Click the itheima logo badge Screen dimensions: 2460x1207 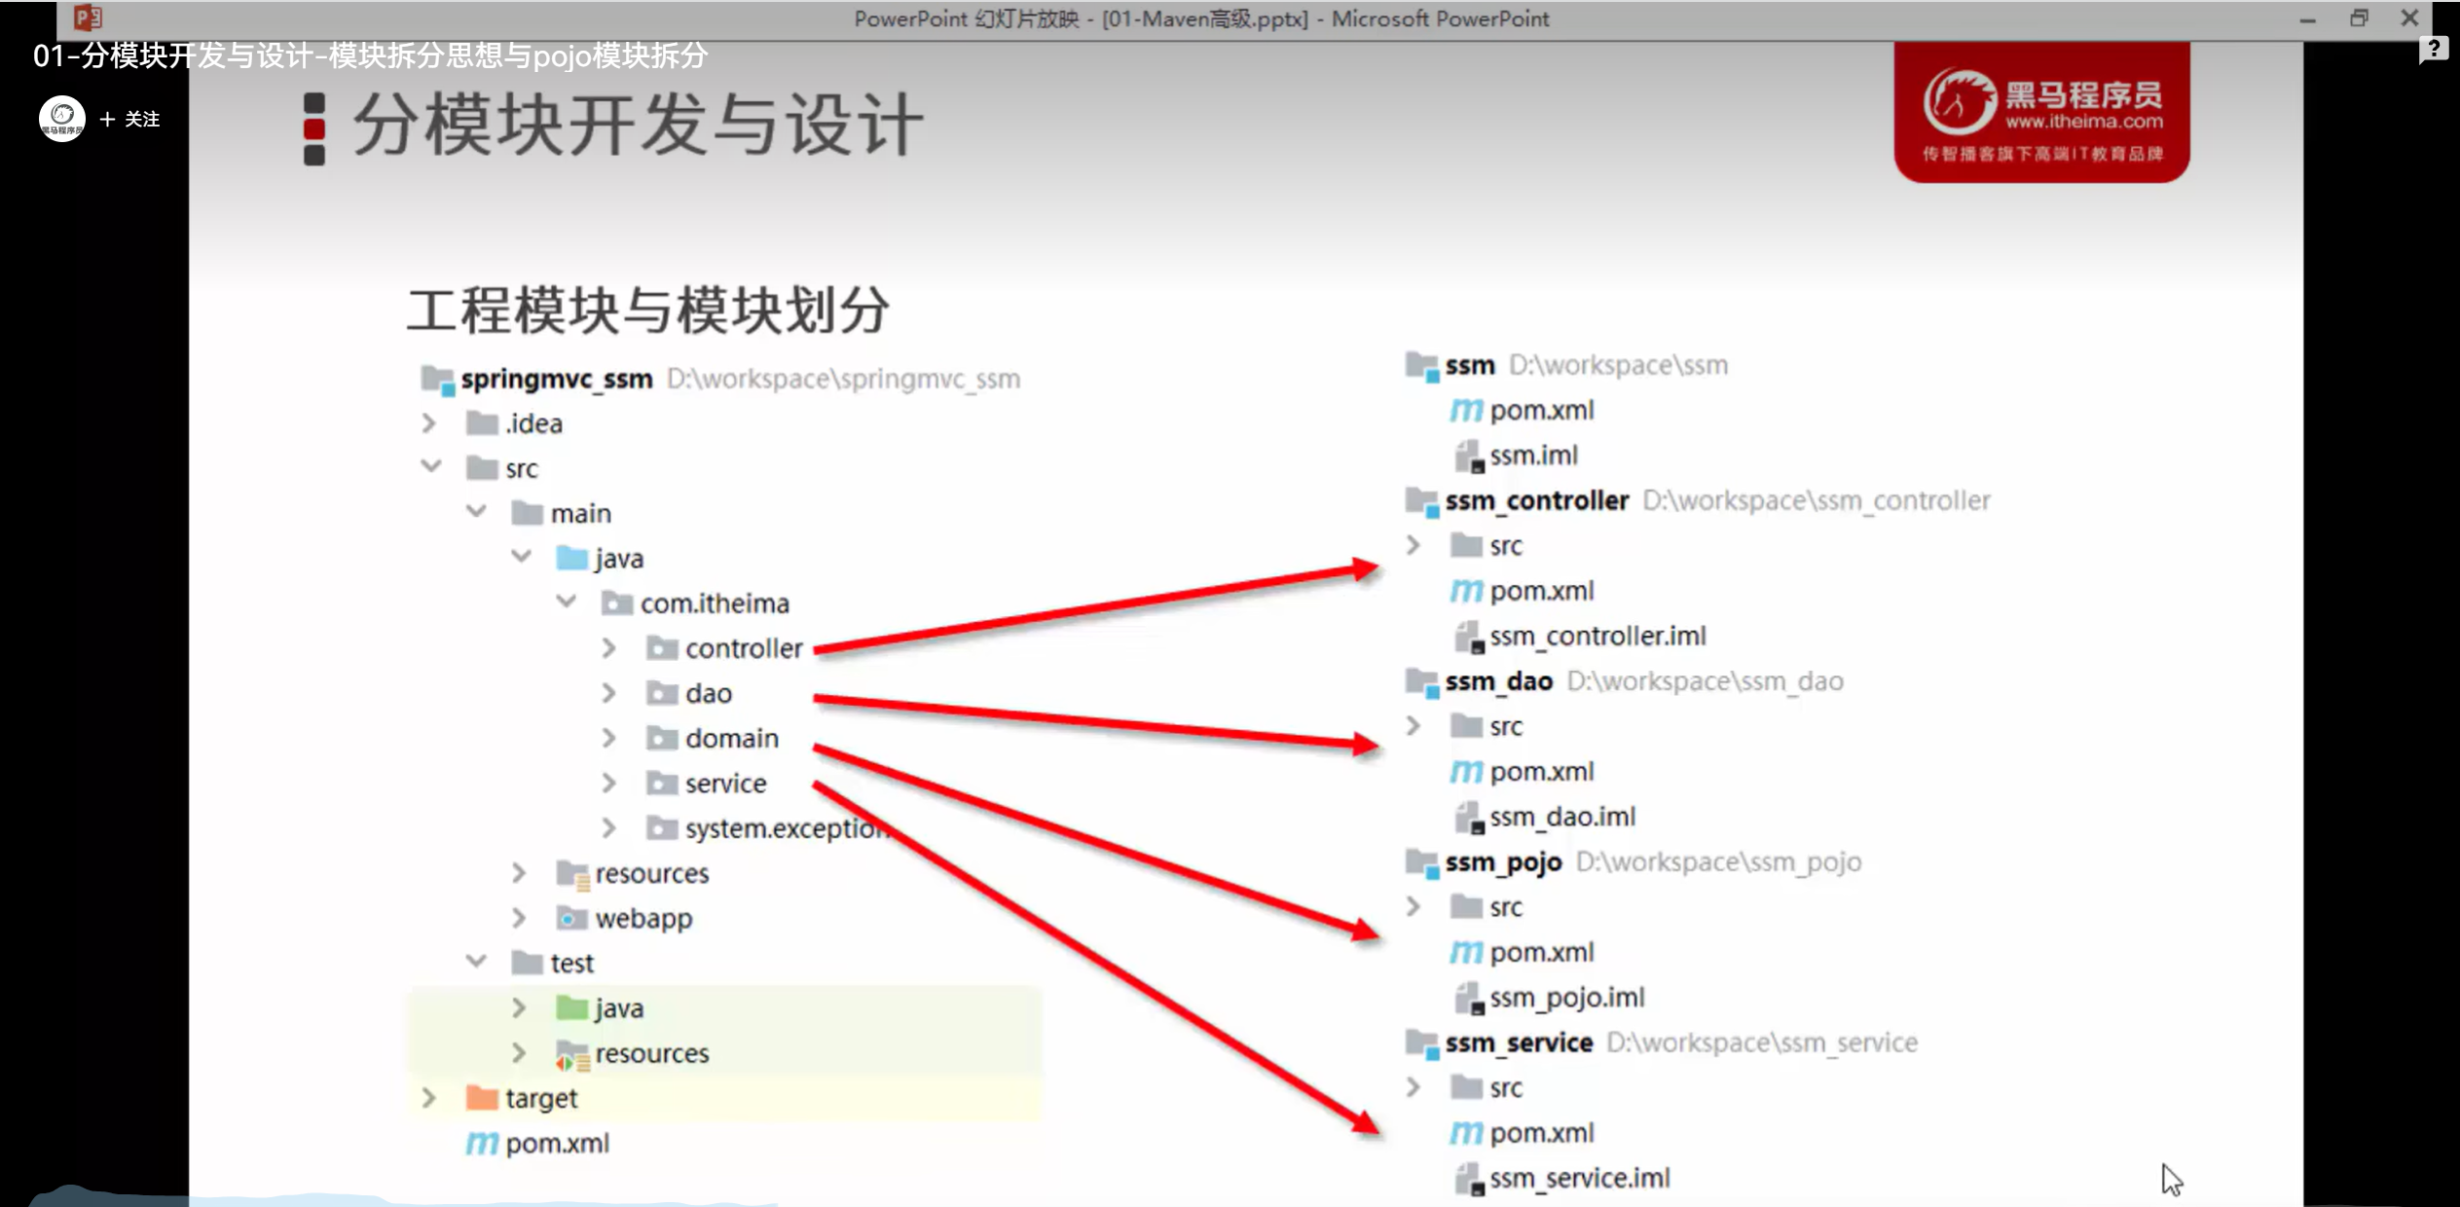[x=2041, y=114]
